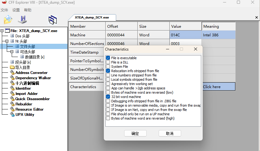Select the UPX Utility tool

[25, 115]
